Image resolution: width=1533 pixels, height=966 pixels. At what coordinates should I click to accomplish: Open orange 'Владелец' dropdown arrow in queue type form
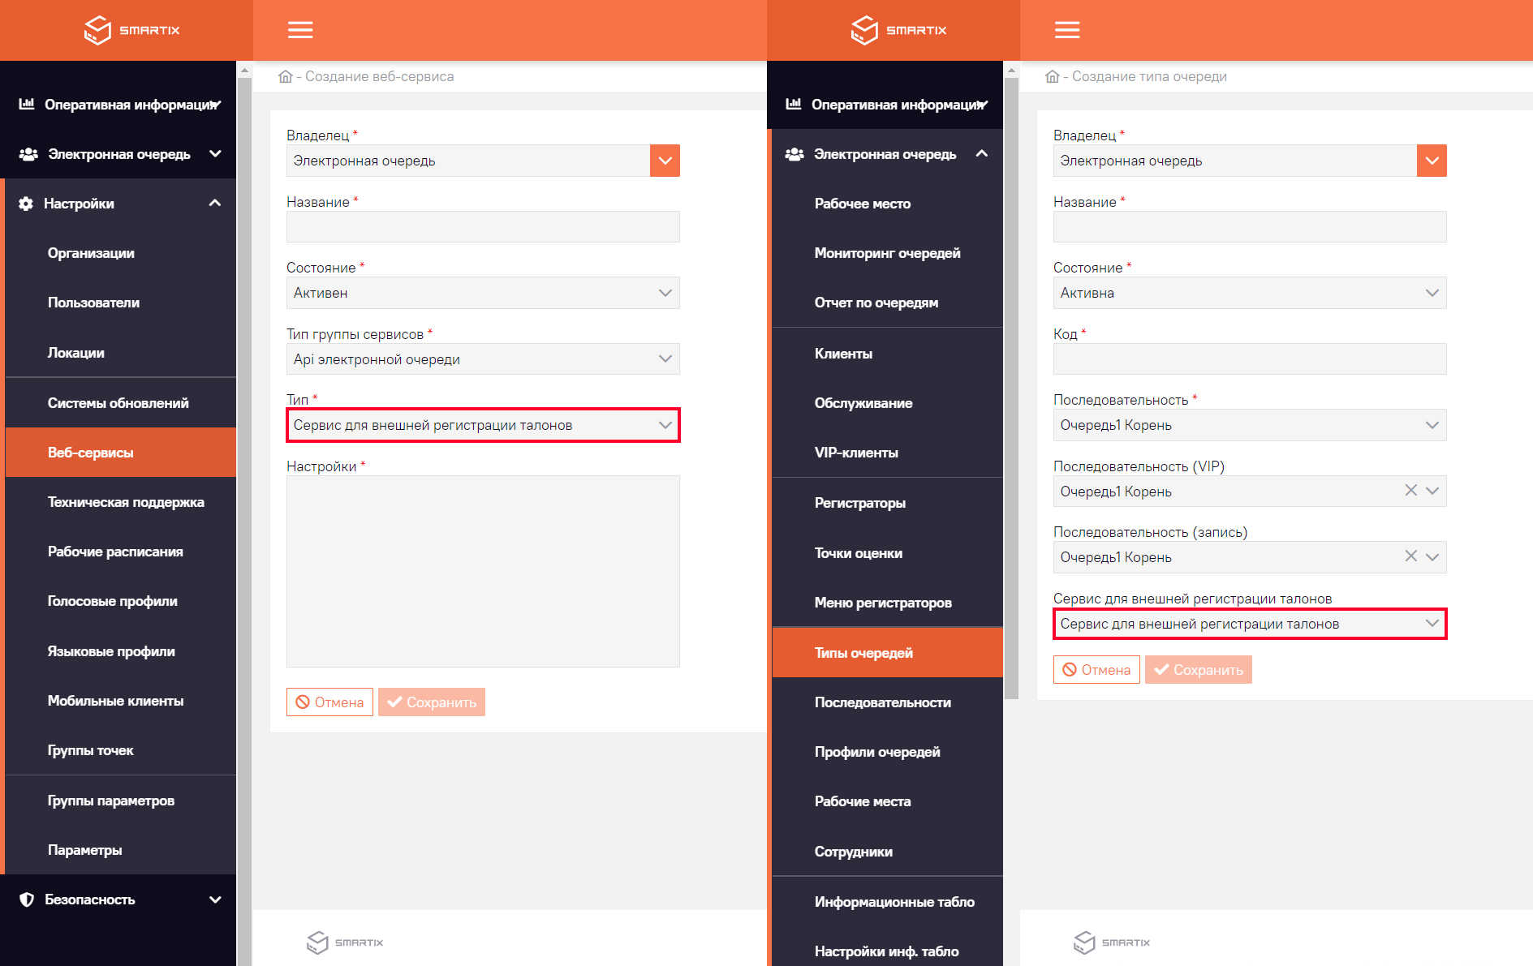tap(1432, 161)
